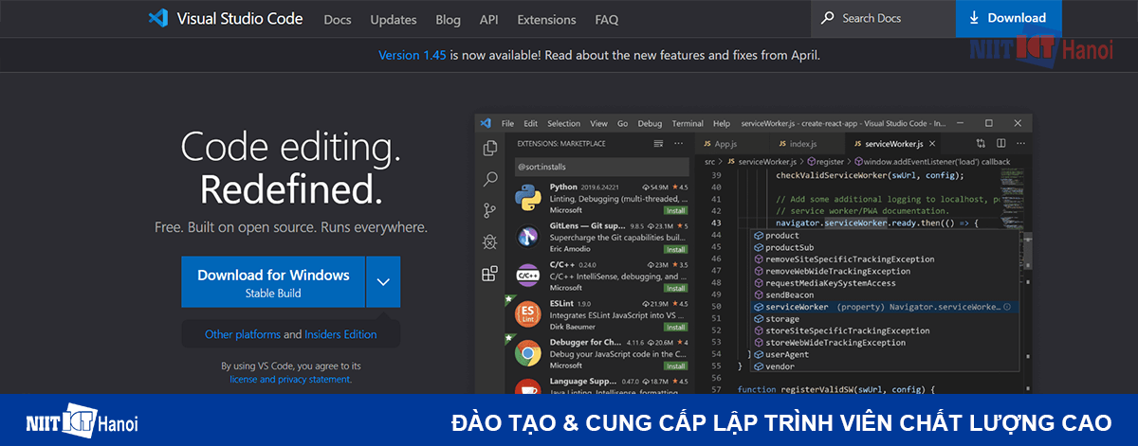The width and height of the screenshot is (1138, 446).
Task: Open editor more actions ellipsis
Action: click(1019, 144)
